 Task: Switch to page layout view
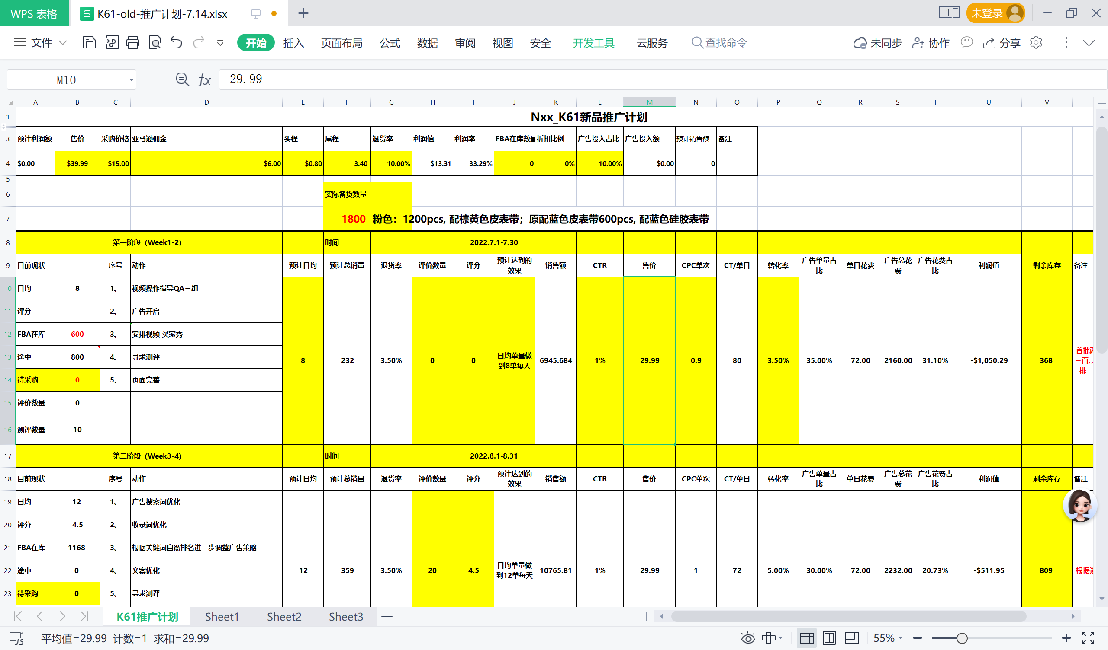click(x=829, y=638)
